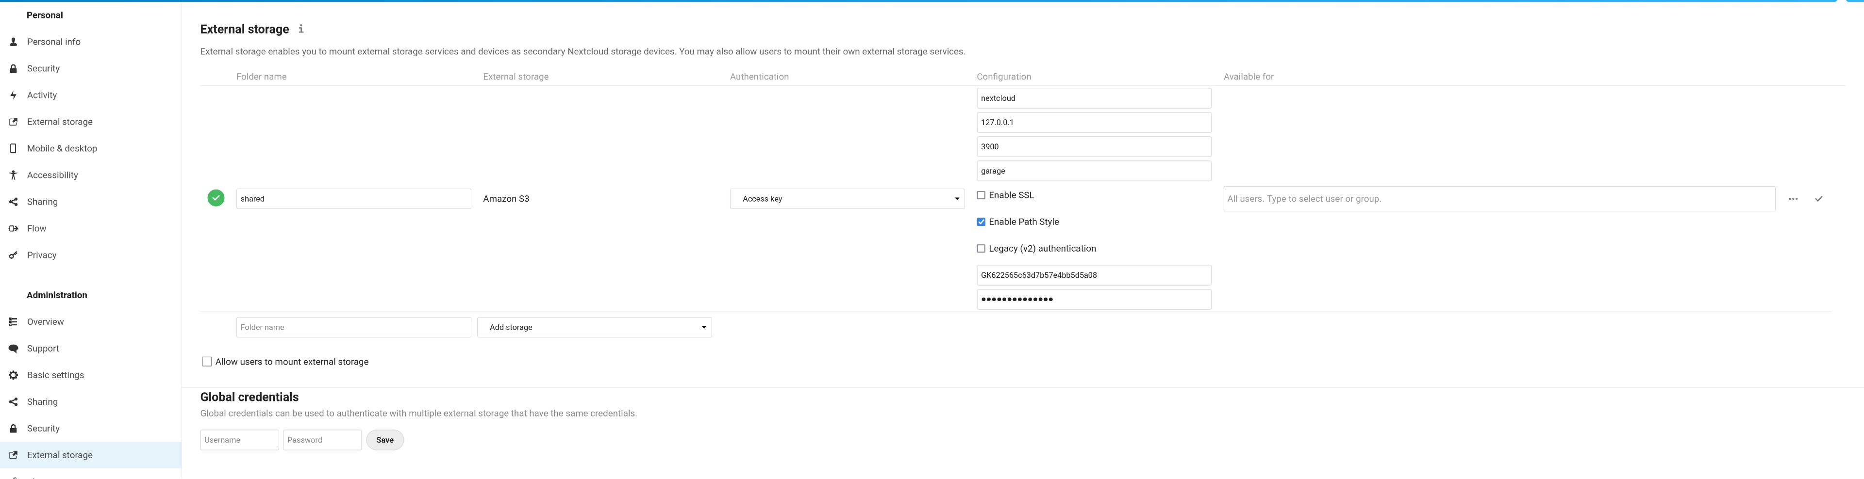Expand the Add storage dropdown
The width and height of the screenshot is (1864, 479).
click(594, 327)
